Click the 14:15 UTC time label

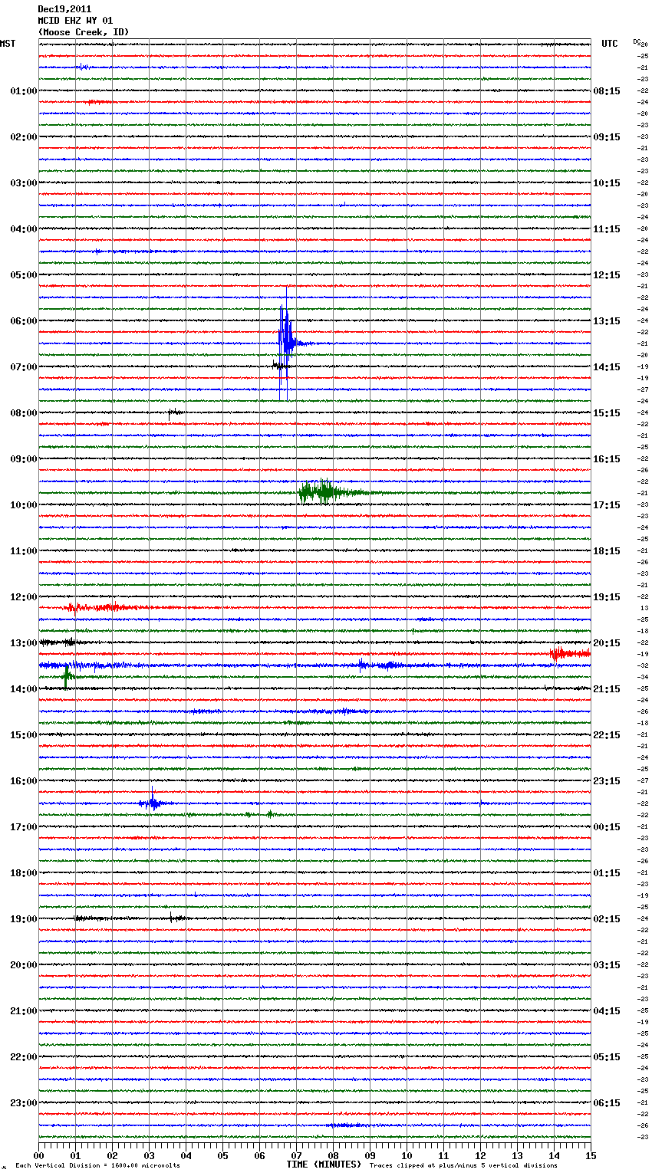607,367
